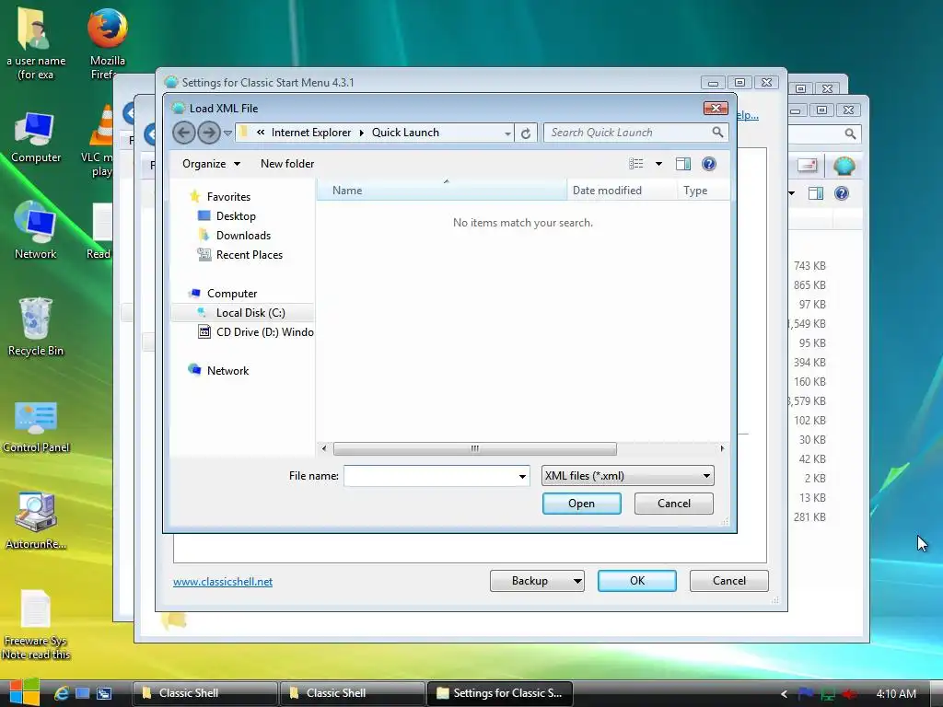Open Recycle Bin desktop icon

click(36, 327)
